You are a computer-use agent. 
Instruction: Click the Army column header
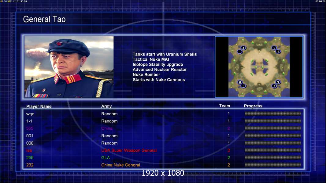click(106, 106)
